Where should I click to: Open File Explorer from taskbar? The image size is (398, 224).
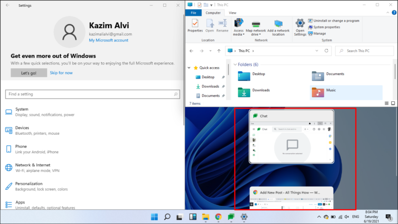[x=206, y=217]
